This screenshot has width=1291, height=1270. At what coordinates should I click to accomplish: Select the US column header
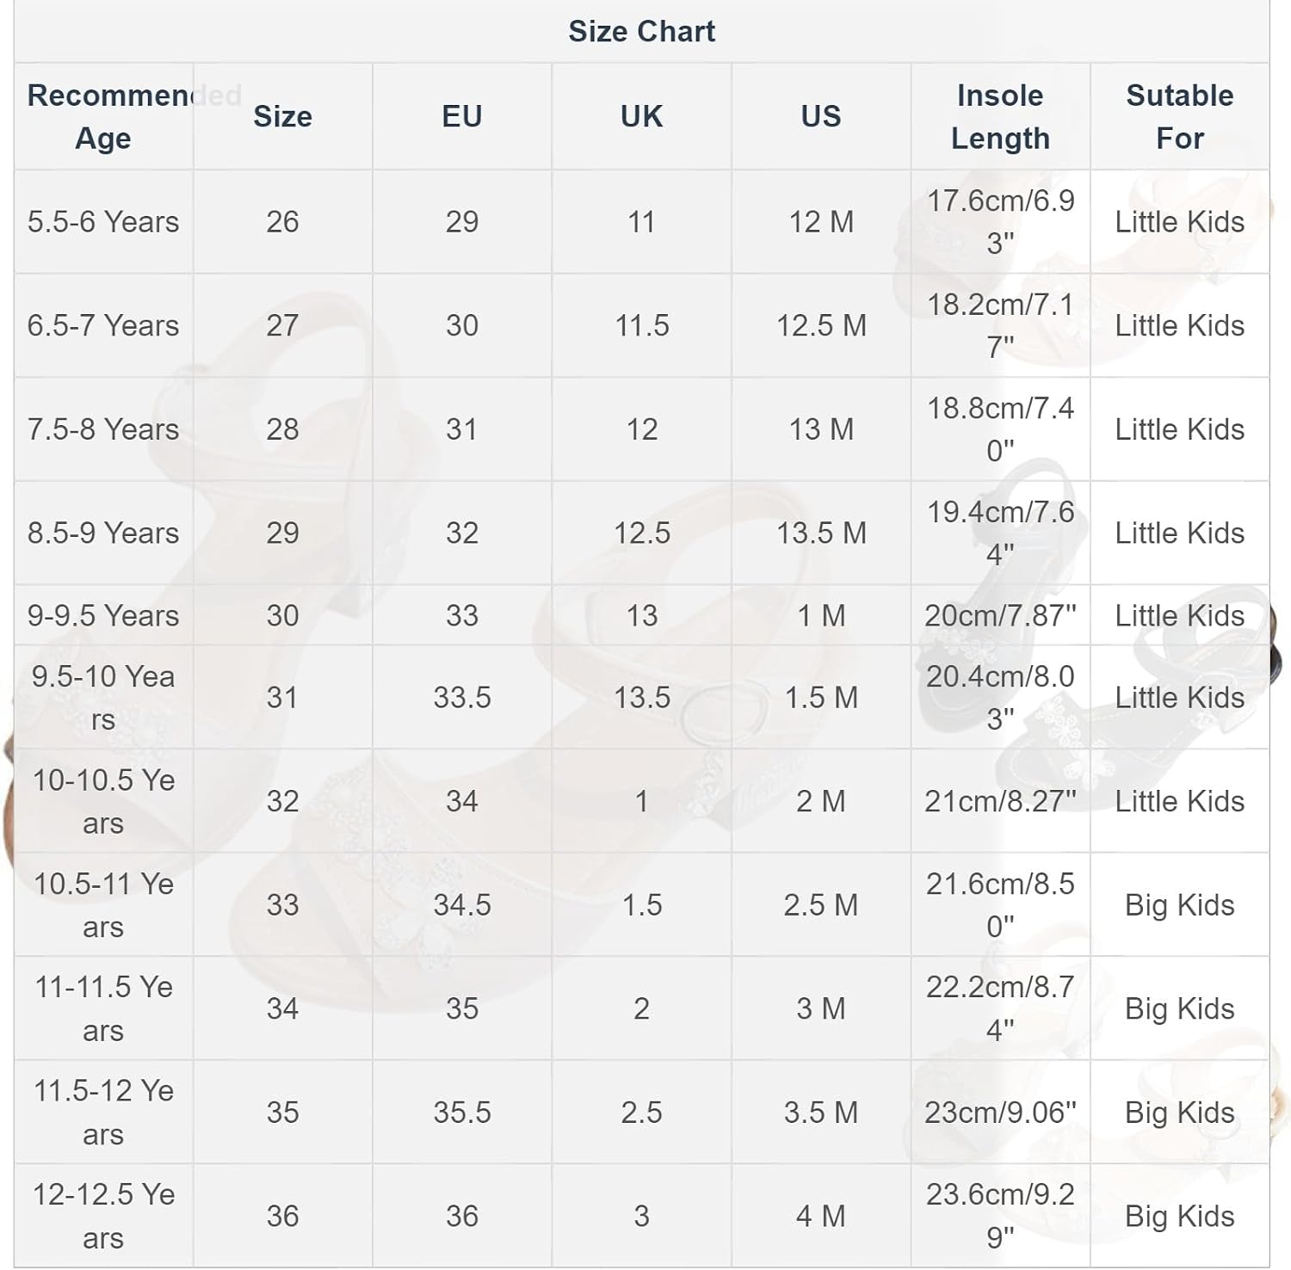tap(821, 116)
